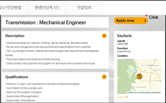Viewport: 166px width, 103px height.
Task: Click the Location label in Keyfacts
Action: (x=122, y=56)
